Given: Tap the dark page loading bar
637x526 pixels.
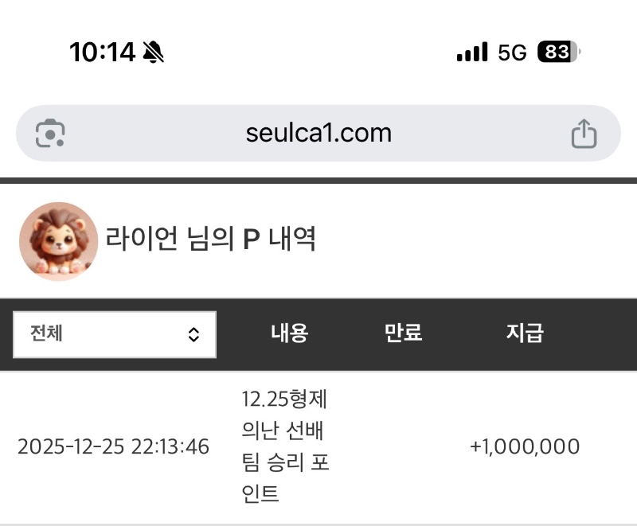Looking at the screenshot, I should coord(318,181).
